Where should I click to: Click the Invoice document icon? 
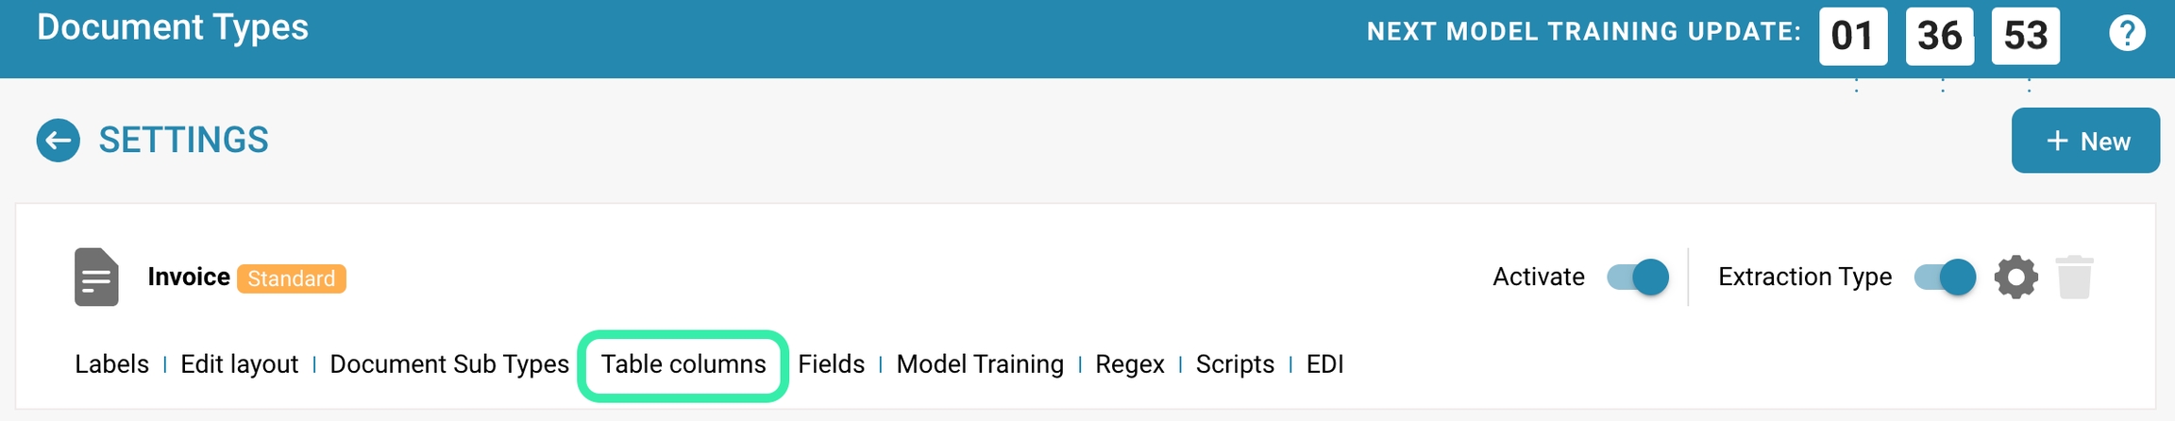tap(96, 278)
